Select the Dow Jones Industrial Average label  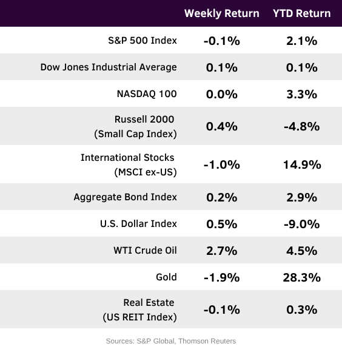click(109, 67)
